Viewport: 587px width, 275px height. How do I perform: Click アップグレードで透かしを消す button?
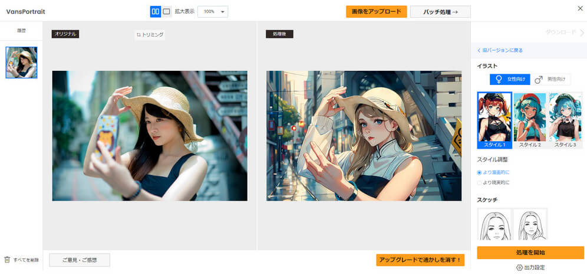[420, 260]
